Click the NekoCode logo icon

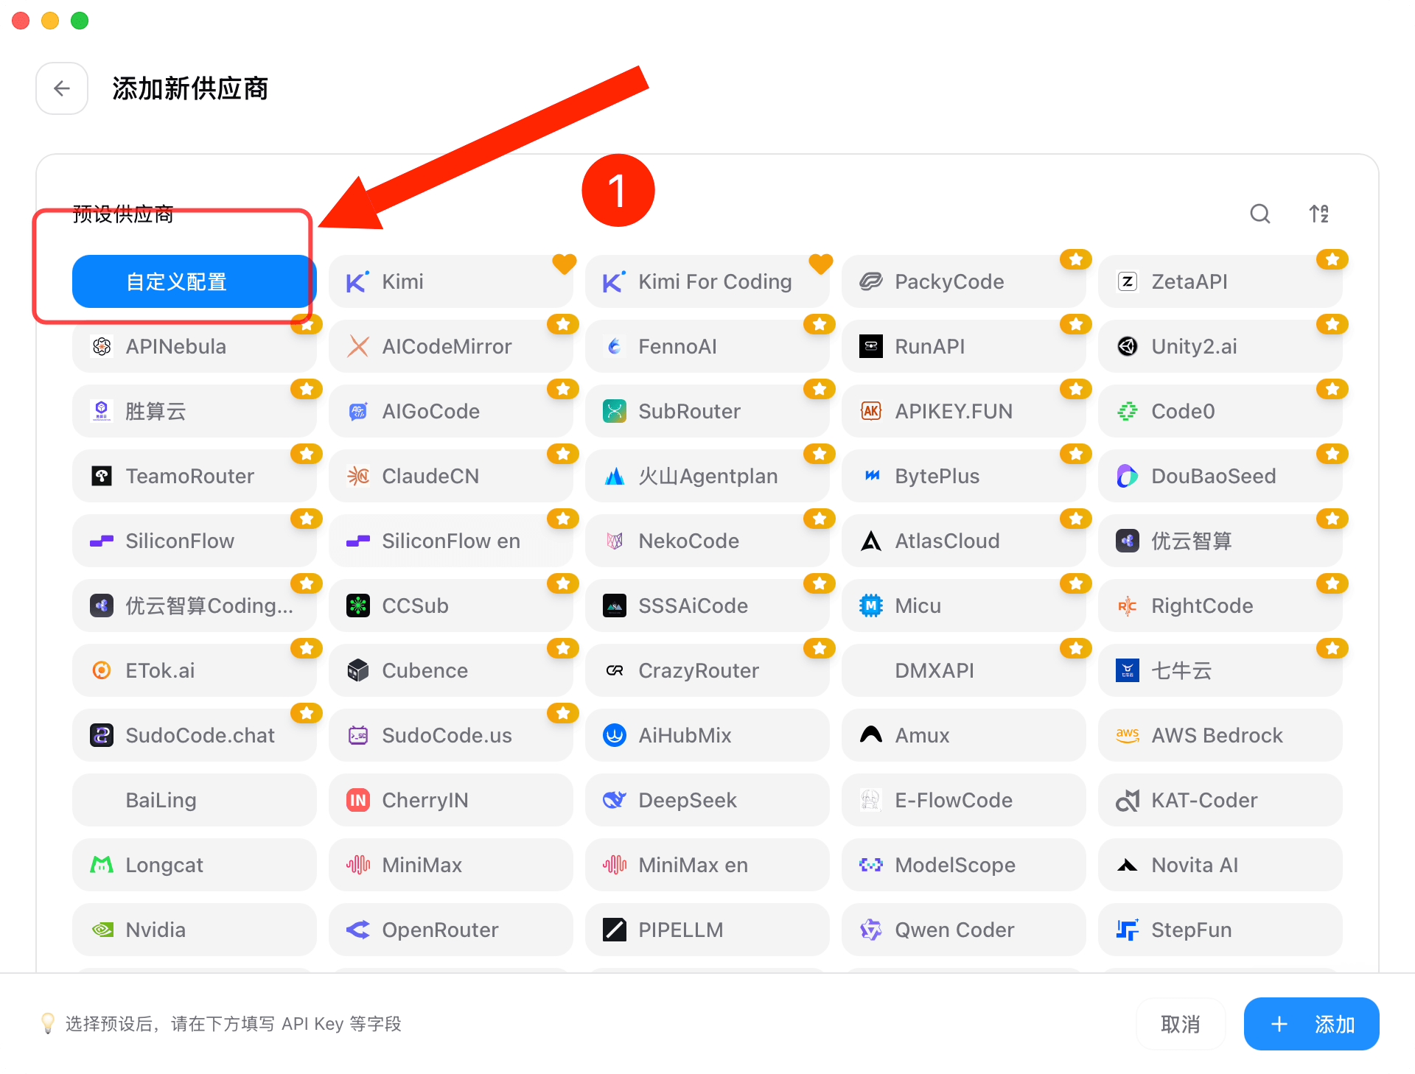tap(615, 541)
